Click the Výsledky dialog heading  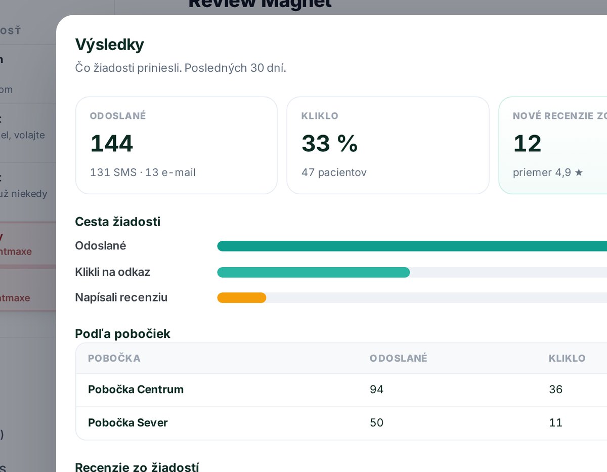coord(110,45)
